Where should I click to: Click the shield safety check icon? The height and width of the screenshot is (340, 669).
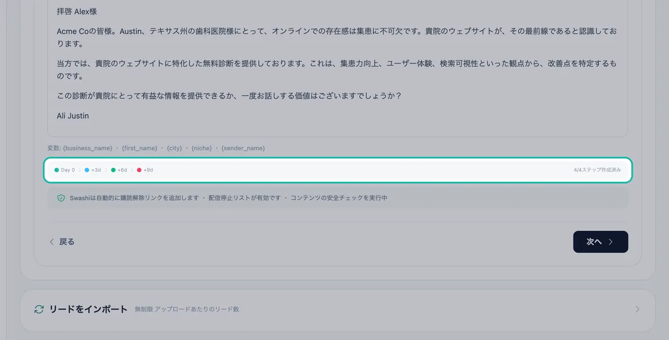(61, 198)
